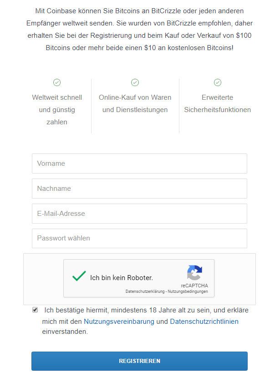
Task: Click the checkmark icon above Erweiterte Sicherheitsfunktionen
Action: [x=217, y=82]
